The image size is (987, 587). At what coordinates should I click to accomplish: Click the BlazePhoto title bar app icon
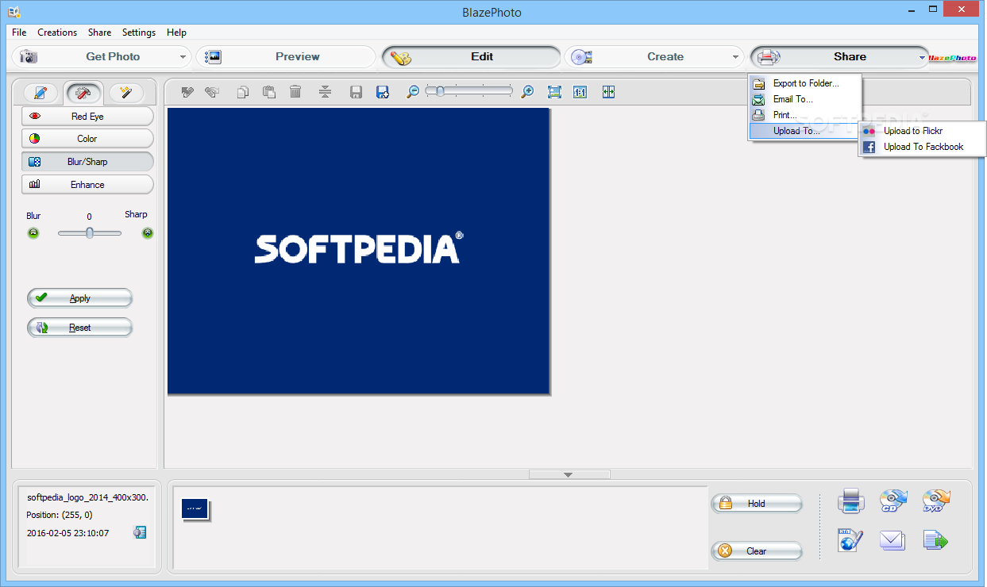coord(13,12)
